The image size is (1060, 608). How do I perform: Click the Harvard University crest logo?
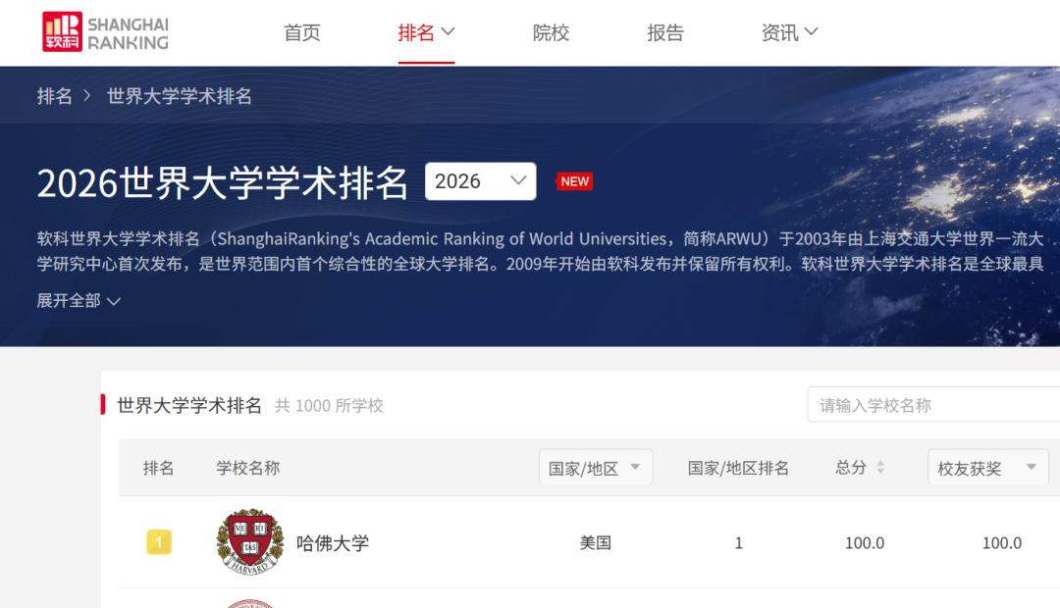250,541
